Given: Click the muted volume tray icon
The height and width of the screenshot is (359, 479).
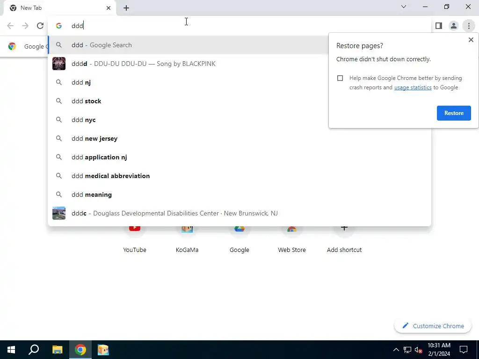Looking at the screenshot, I should pyautogui.click(x=419, y=350).
